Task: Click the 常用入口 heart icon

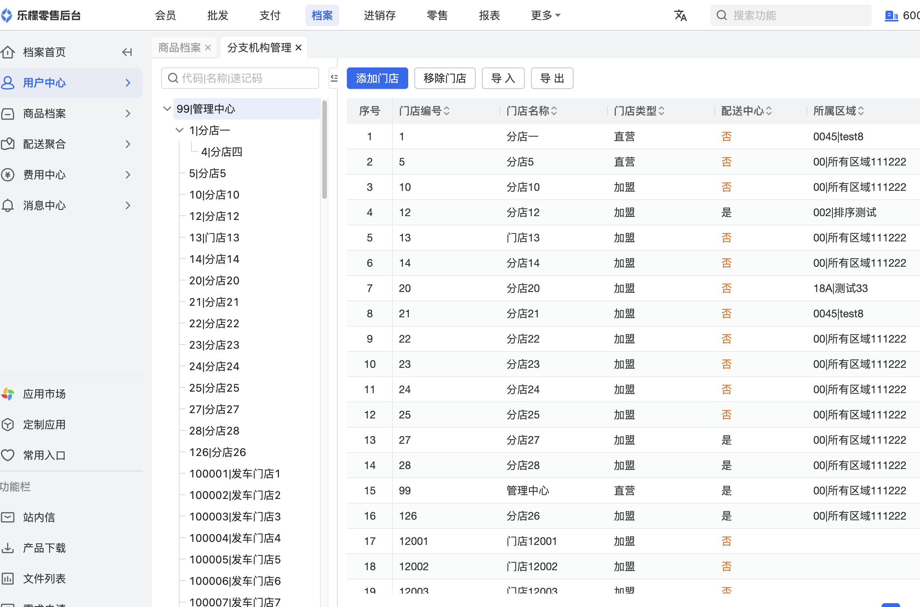Action: point(8,455)
